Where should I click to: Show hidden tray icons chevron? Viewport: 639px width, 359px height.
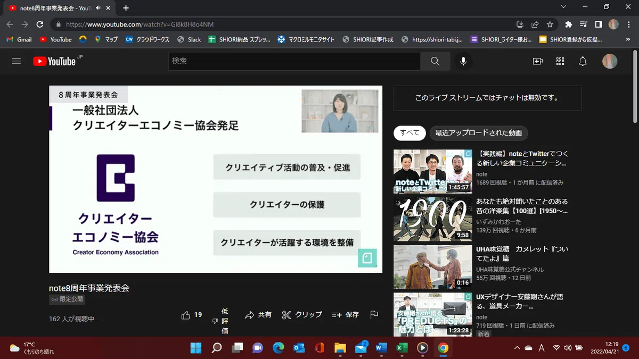click(x=517, y=348)
